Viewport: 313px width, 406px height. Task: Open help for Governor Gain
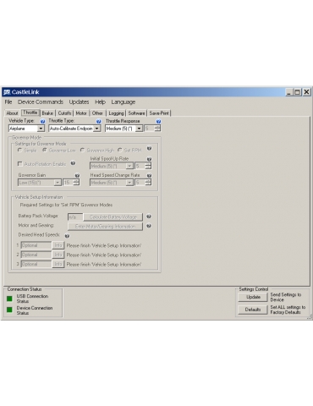click(x=77, y=175)
